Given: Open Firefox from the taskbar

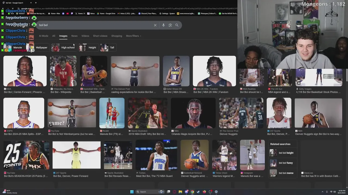Looking at the screenshot, I should click(x=204, y=192).
